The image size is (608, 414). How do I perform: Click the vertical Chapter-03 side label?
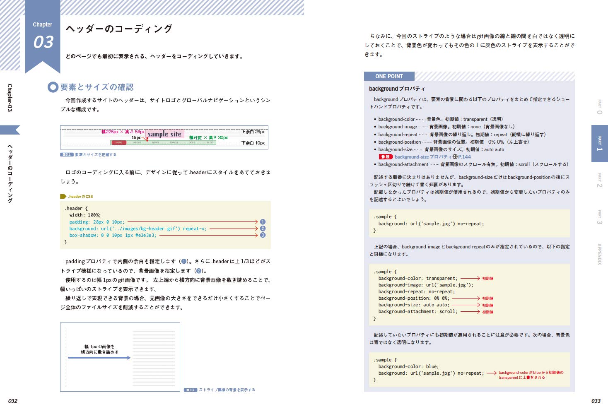10,98
